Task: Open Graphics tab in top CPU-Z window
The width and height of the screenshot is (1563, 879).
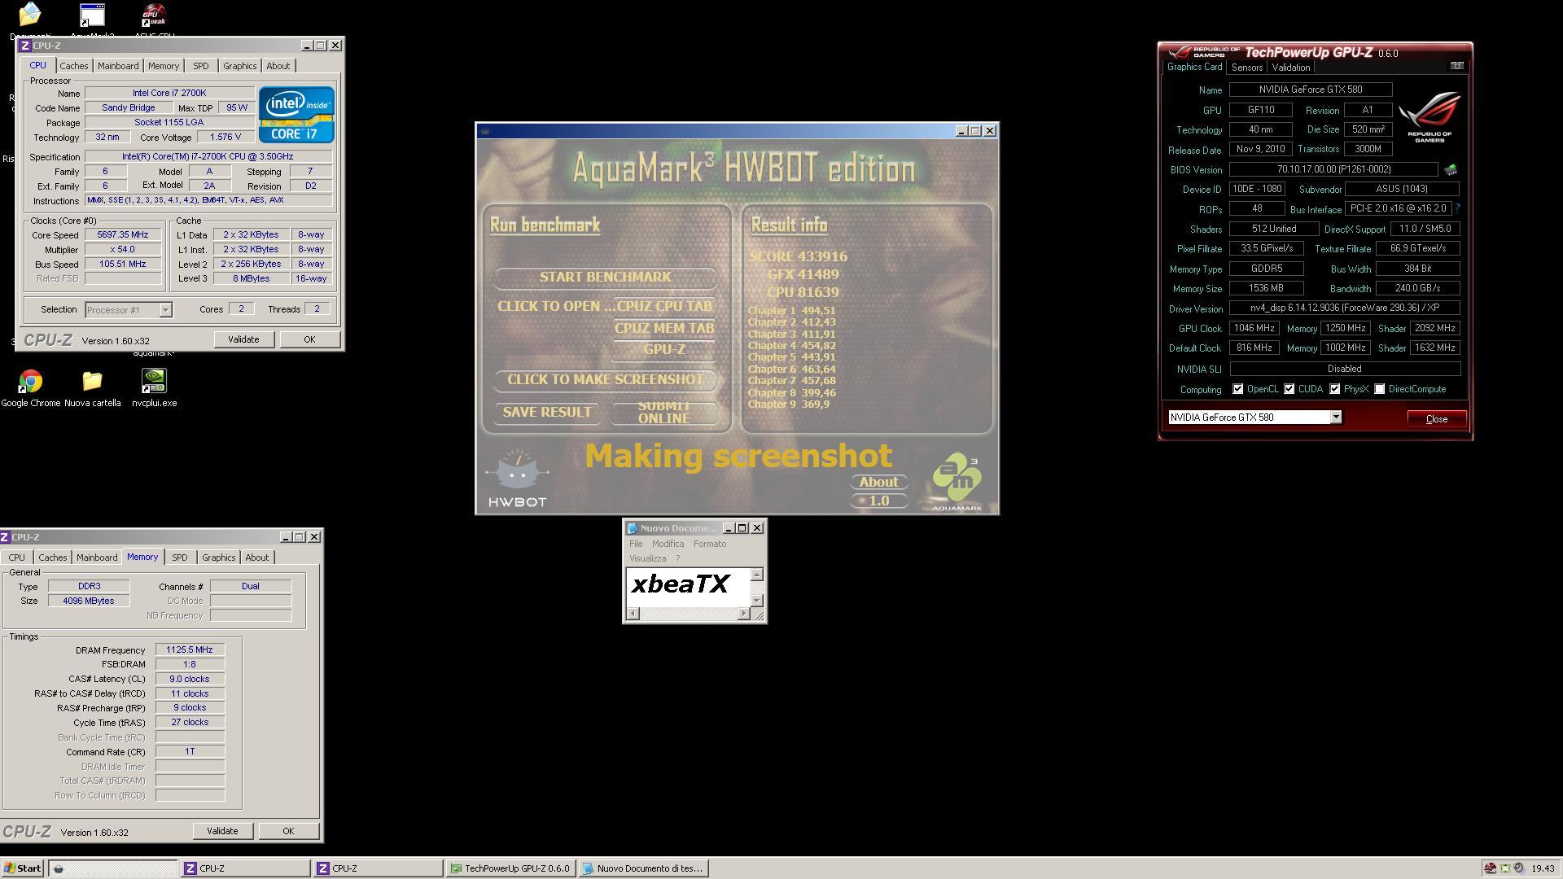Action: 239,66
